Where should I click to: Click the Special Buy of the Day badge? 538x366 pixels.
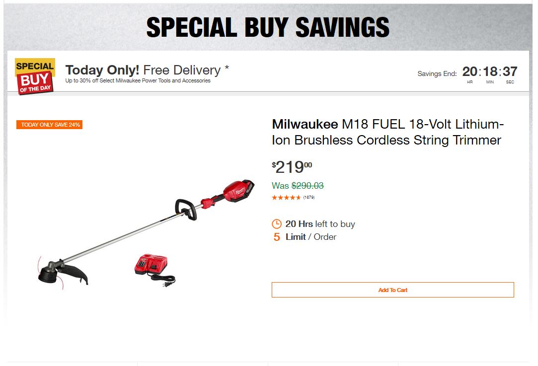[34, 76]
